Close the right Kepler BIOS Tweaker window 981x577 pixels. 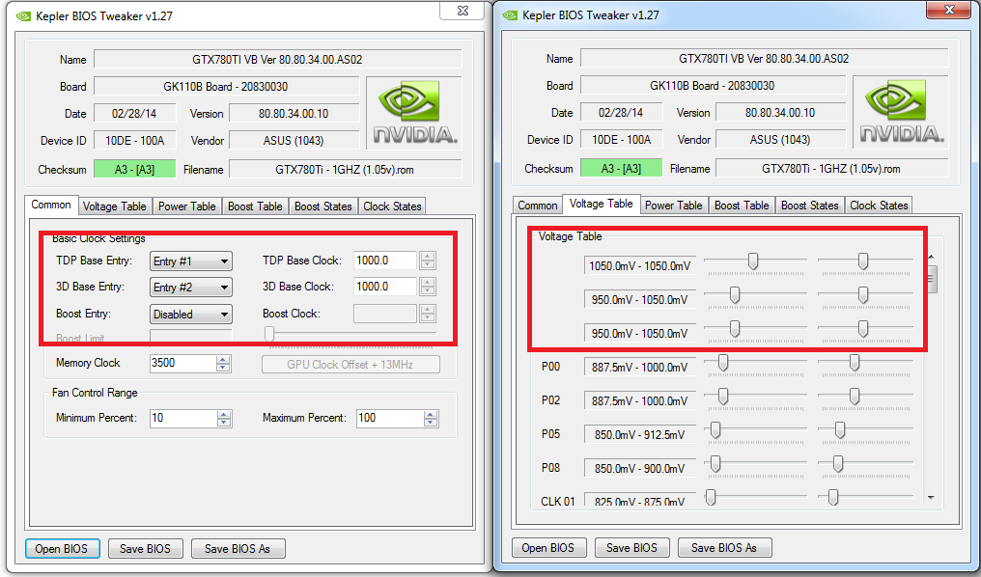949,10
